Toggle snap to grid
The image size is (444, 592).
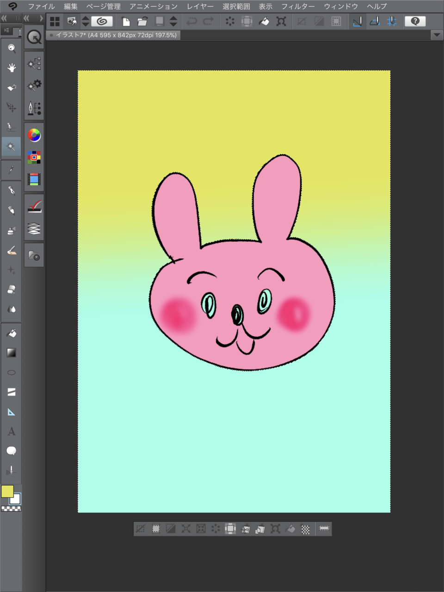pyautogui.click(x=392, y=21)
